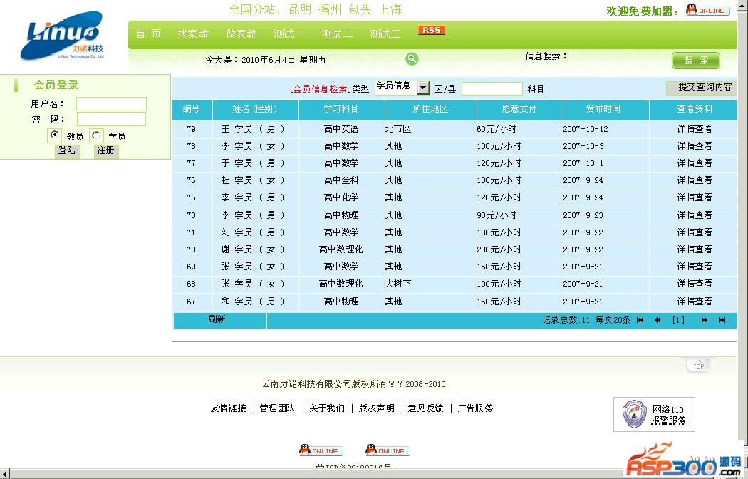
Task: Jump to last page of records
Action: (x=722, y=321)
